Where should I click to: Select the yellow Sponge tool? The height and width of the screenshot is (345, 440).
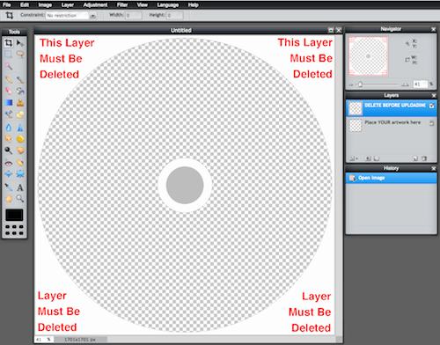(20, 139)
